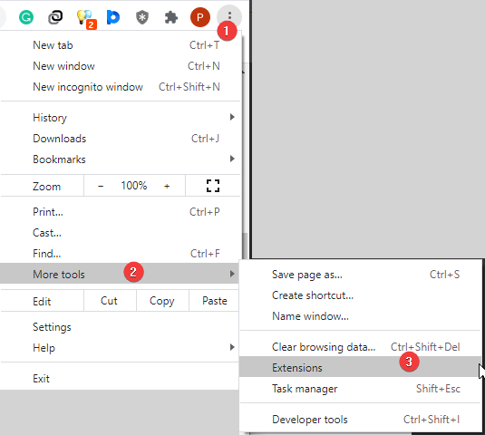Click the chain-link extension icon
The height and width of the screenshot is (435, 485).
point(55,17)
